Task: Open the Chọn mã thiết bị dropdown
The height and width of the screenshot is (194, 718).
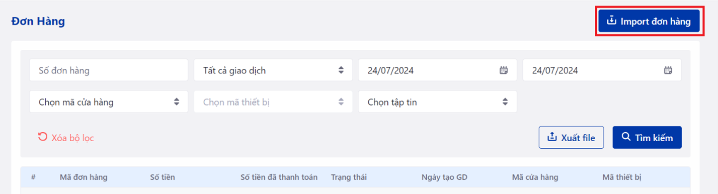Action: [273, 102]
